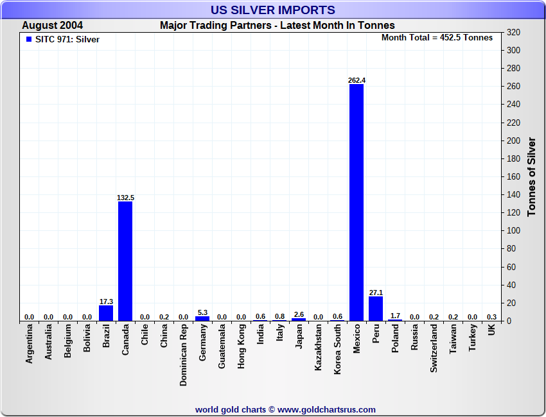The height and width of the screenshot is (417, 546).
Task: Click the Brazil bar showing 17.3
Action: pyautogui.click(x=106, y=313)
